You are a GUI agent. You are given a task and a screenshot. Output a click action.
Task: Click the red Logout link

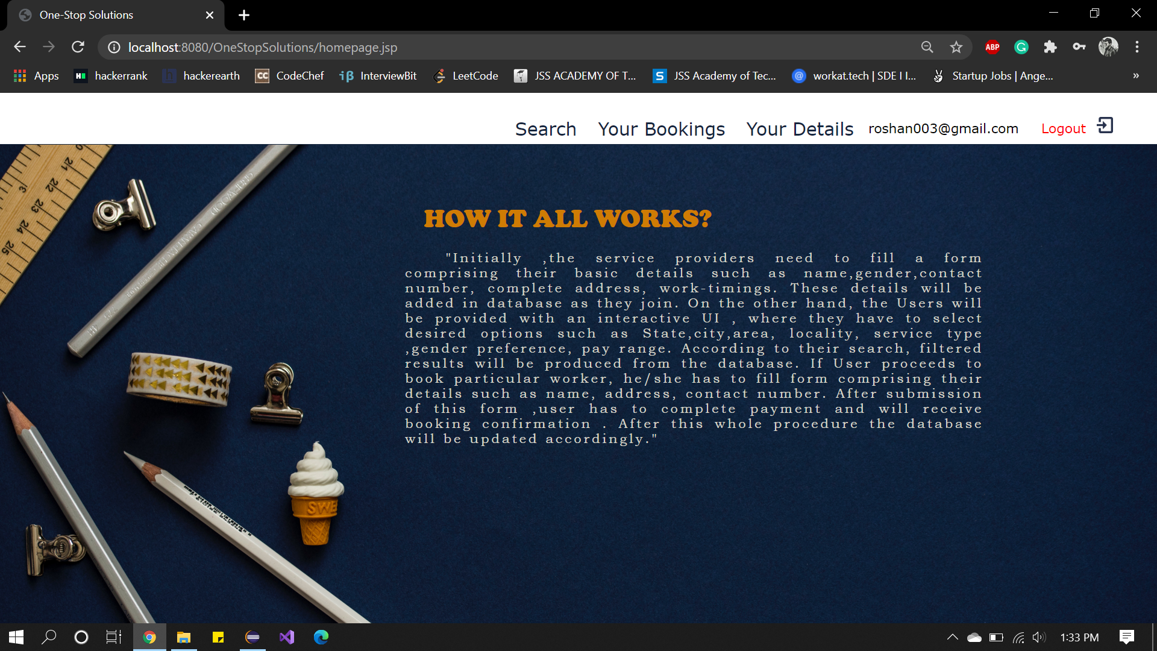(x=1063, y=128)
